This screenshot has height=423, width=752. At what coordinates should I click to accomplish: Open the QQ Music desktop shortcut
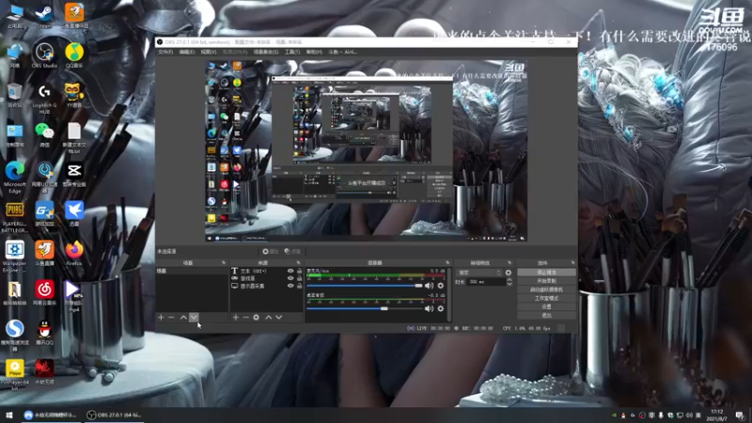click(74, 55)
